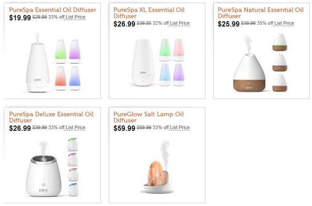
Task: Click List Price link beside $59.99 price
Action: point(180,128)
